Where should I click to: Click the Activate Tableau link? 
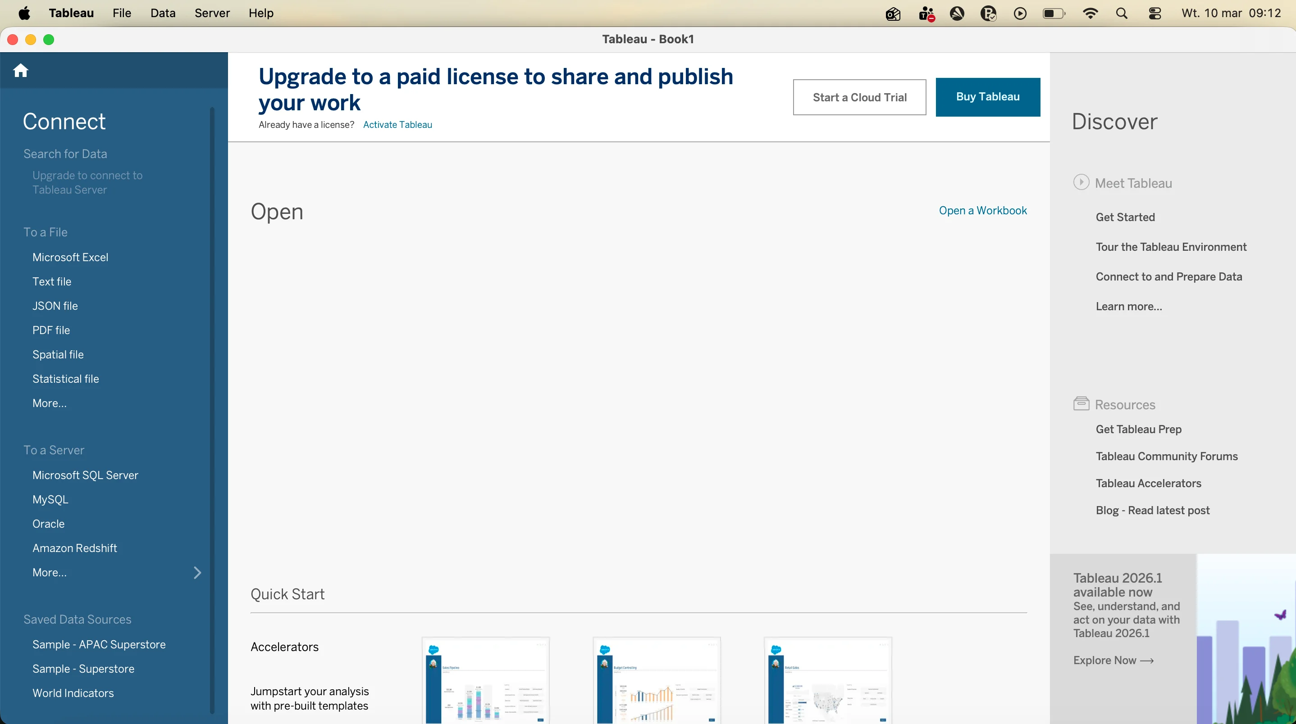[397, 125]
